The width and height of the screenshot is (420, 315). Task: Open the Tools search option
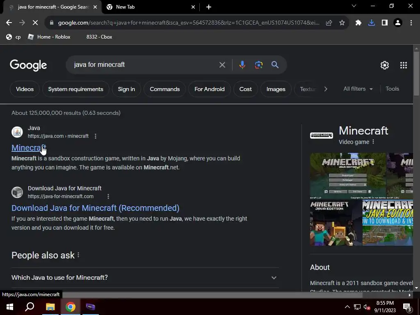(392, 89)
